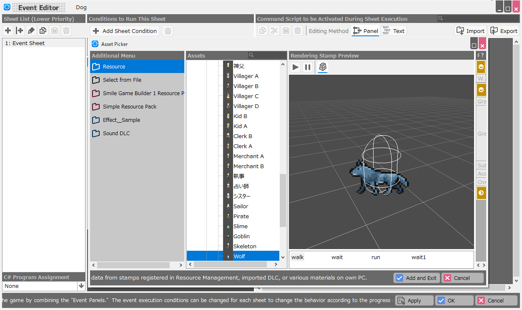The image size is (522, 310).
Task: Click the Add and Exit button
Action: tap(416, 278)
